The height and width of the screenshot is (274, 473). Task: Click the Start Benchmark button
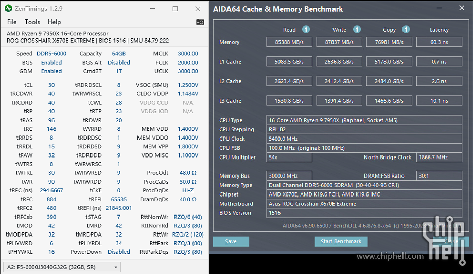coord(341,241)
